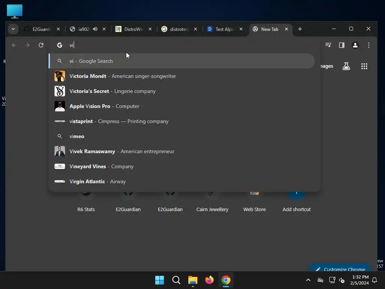Choose the vimeo search suggestion

pos(182,136)
